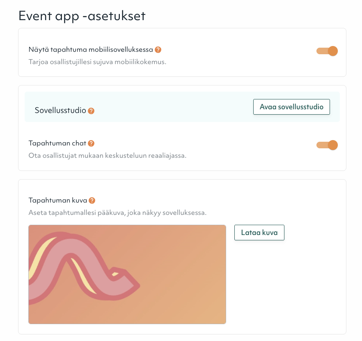The width and height of the screenshot is (362, 341).
Task: Select the Ota osallistujat mukaan keskusteluun description
Action: click(107, 156)
